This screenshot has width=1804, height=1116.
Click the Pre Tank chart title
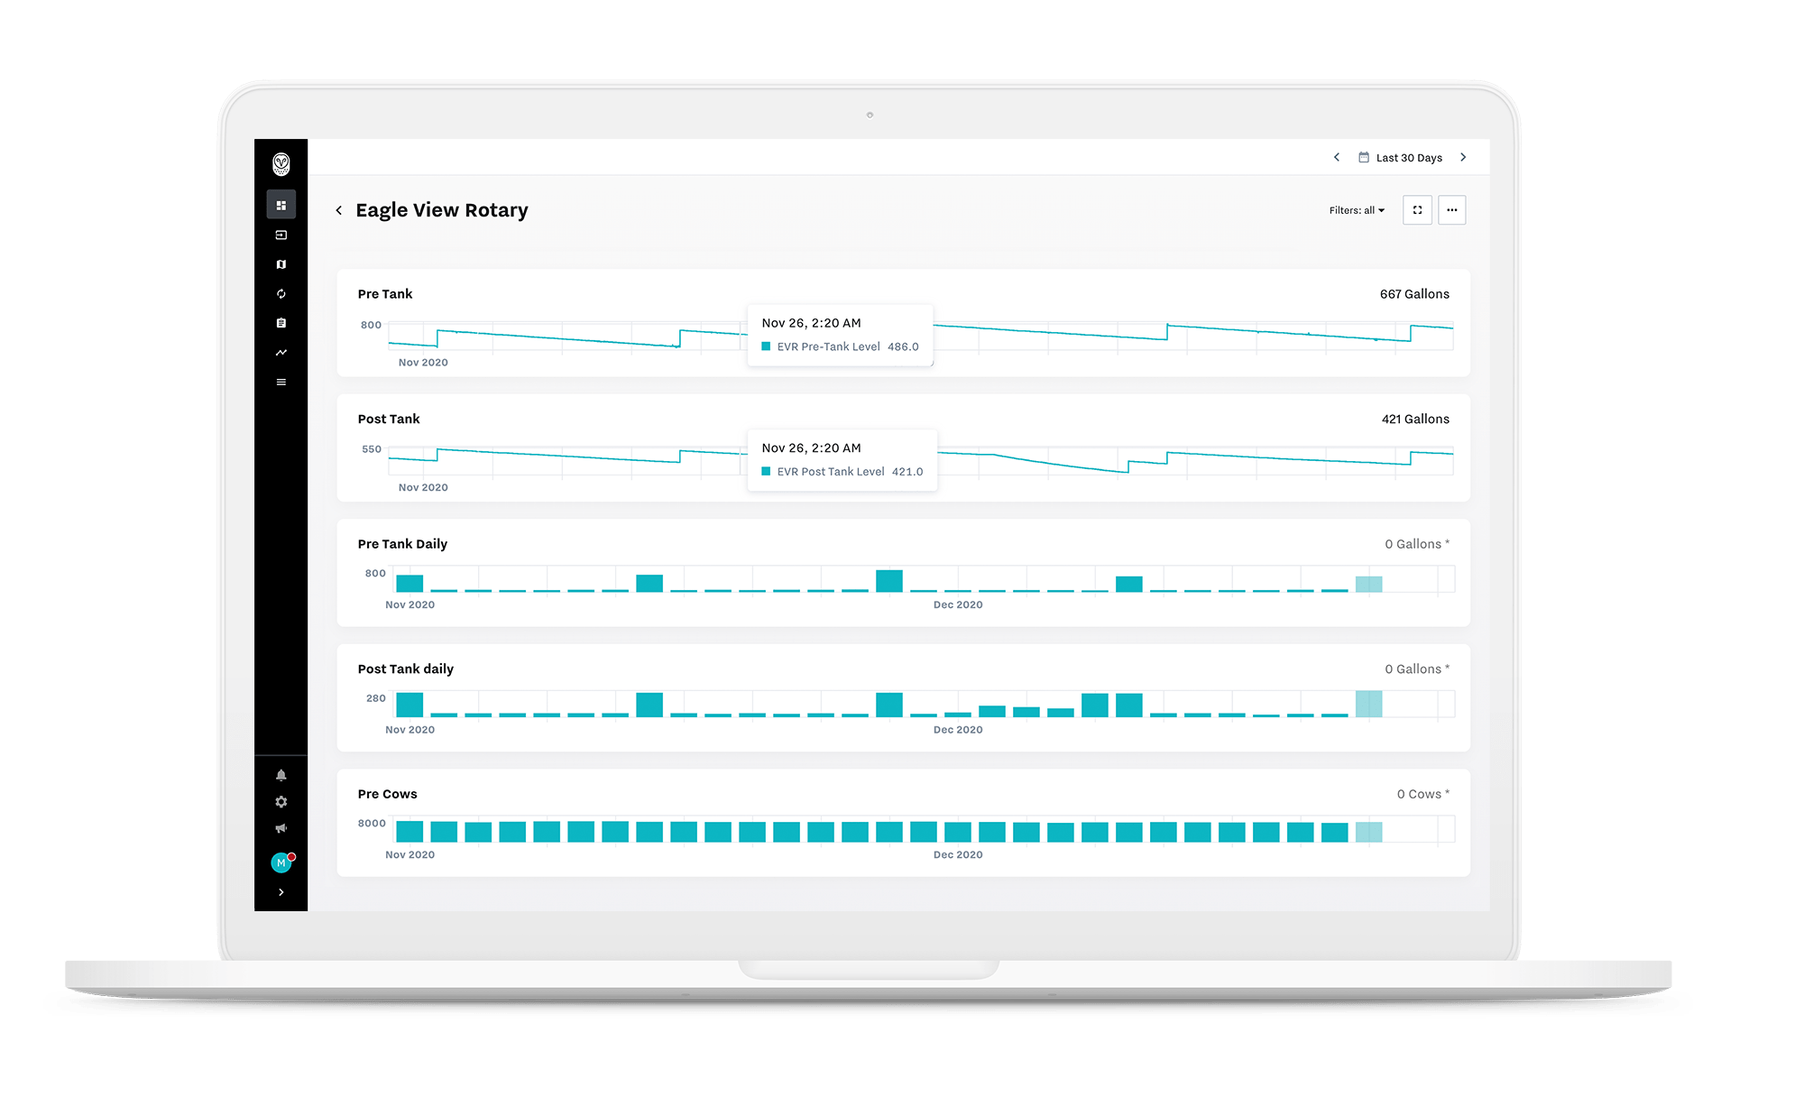point(385,294)
